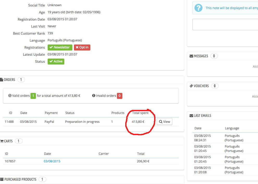Click the Messages count badge
This screenshot has height=184, width=258.
214,56
